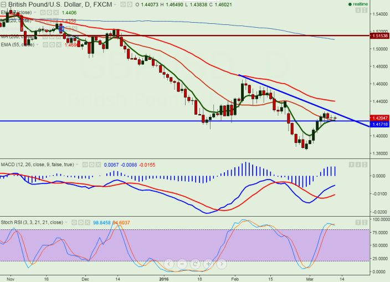Select the 1.51538 red price label
This screenshot has width=390, height=282.
[380, 36]
